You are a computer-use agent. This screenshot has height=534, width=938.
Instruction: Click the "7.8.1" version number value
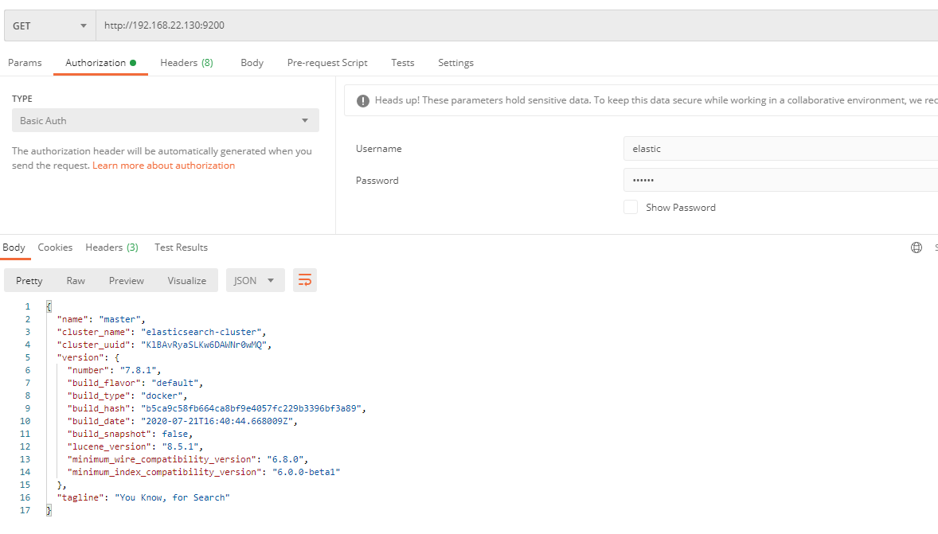139,370
